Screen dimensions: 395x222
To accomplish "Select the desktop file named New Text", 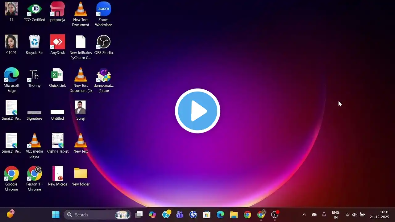I will [x=81, y=143].
